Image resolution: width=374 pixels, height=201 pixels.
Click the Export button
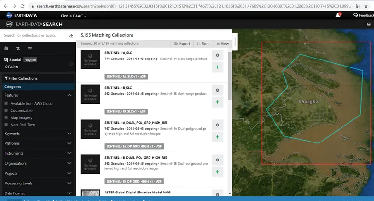click(x=182, y=44)
